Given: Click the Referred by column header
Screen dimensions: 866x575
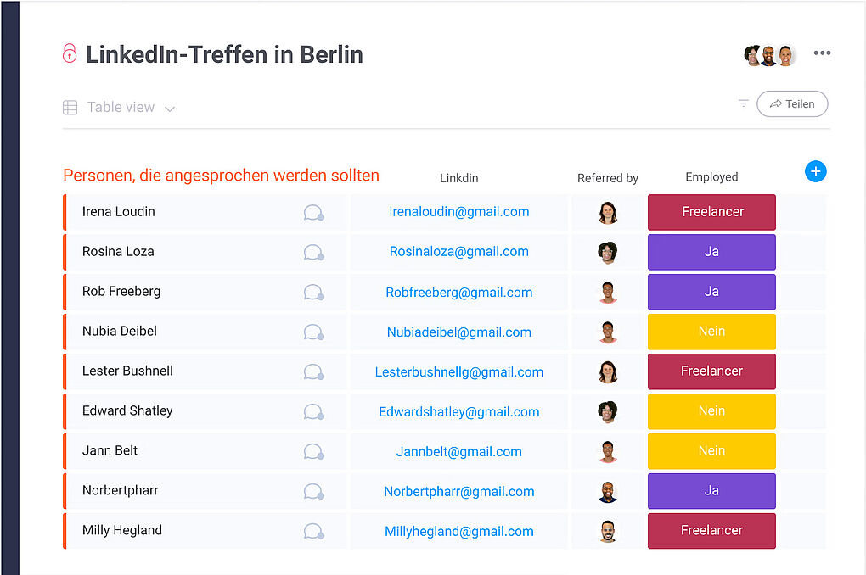Looking at the screenshot, I should pos(607,178).
